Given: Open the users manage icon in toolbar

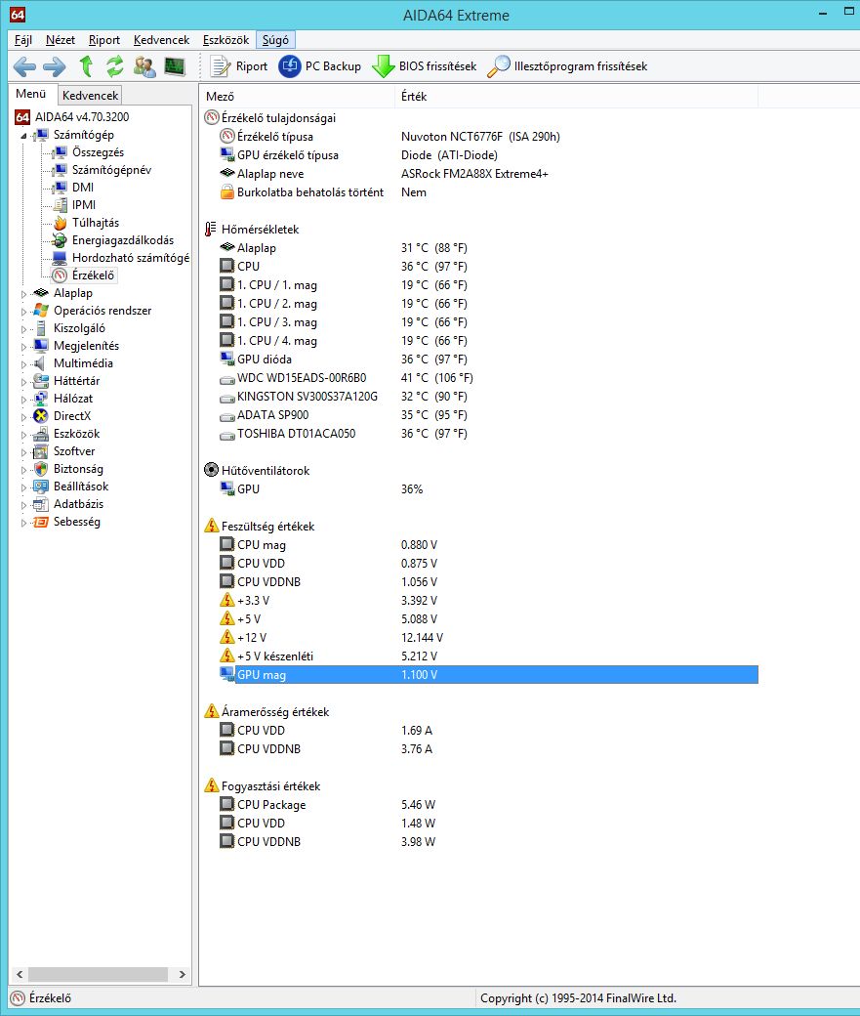Looking at the screenshot, I should tap(144, 66).
